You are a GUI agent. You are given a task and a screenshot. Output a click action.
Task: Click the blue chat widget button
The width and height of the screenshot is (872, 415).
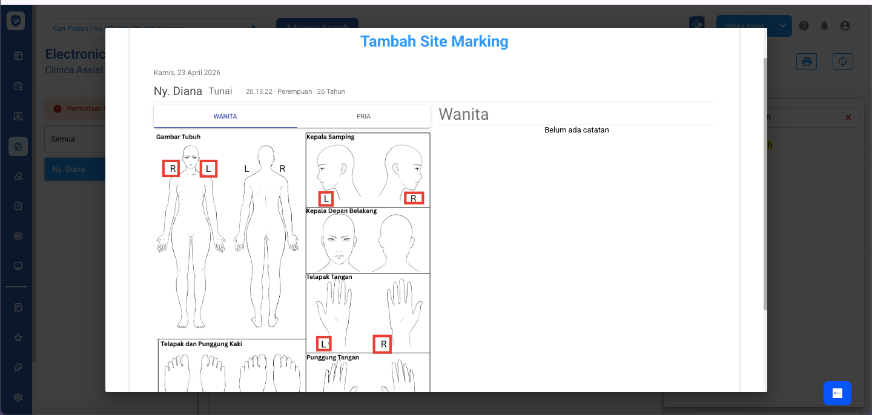(837, 393)
